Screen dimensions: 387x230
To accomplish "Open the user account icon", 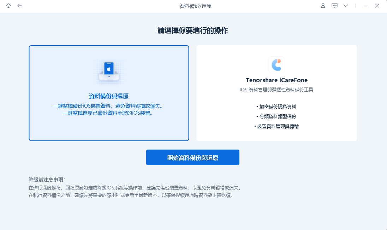I will 323,6.
